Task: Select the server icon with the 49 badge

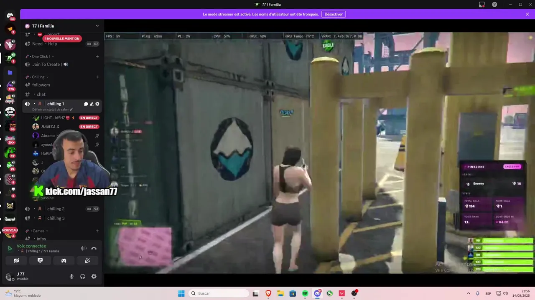Action: pyautogui.click(x=10, y=152)
